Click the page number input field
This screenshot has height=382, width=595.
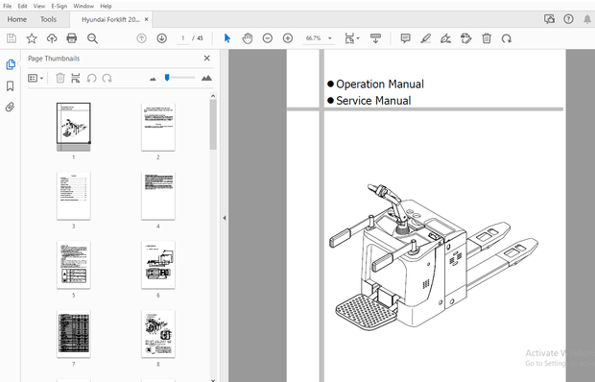click(183, 38)
